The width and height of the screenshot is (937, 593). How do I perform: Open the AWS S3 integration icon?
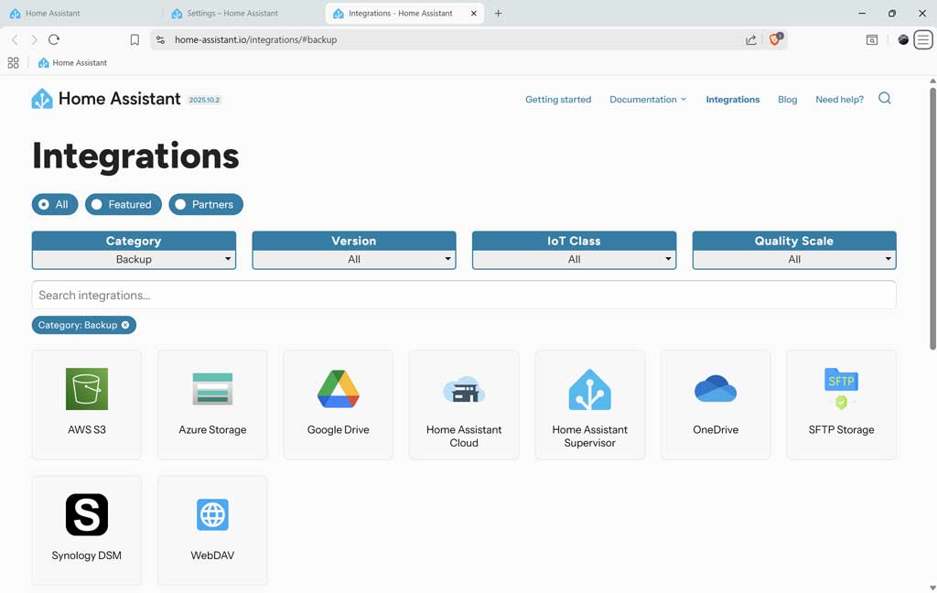[87, 389]
